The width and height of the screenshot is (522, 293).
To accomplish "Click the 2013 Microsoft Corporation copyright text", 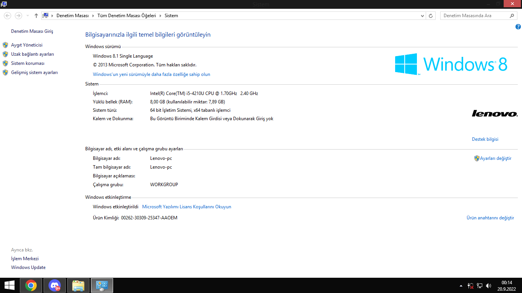I will 145,65.
